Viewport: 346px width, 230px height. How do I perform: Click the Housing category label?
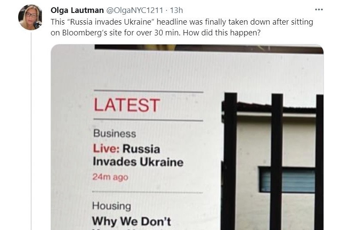pyautogui.click(x=112, y=206)
